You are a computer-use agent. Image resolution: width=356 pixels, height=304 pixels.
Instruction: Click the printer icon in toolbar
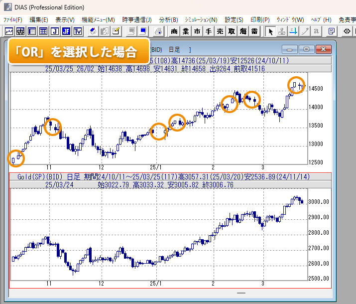(158, 31)
